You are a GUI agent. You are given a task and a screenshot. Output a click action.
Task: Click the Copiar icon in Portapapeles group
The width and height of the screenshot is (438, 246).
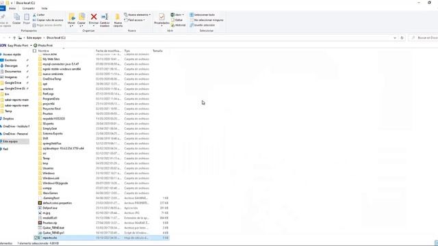(x=16, y=17)
